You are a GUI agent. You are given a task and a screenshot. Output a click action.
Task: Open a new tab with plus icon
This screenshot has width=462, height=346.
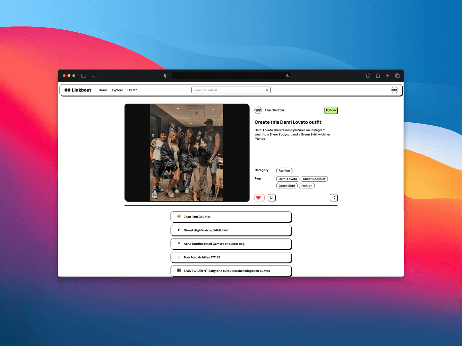click(x=388, y=76)
